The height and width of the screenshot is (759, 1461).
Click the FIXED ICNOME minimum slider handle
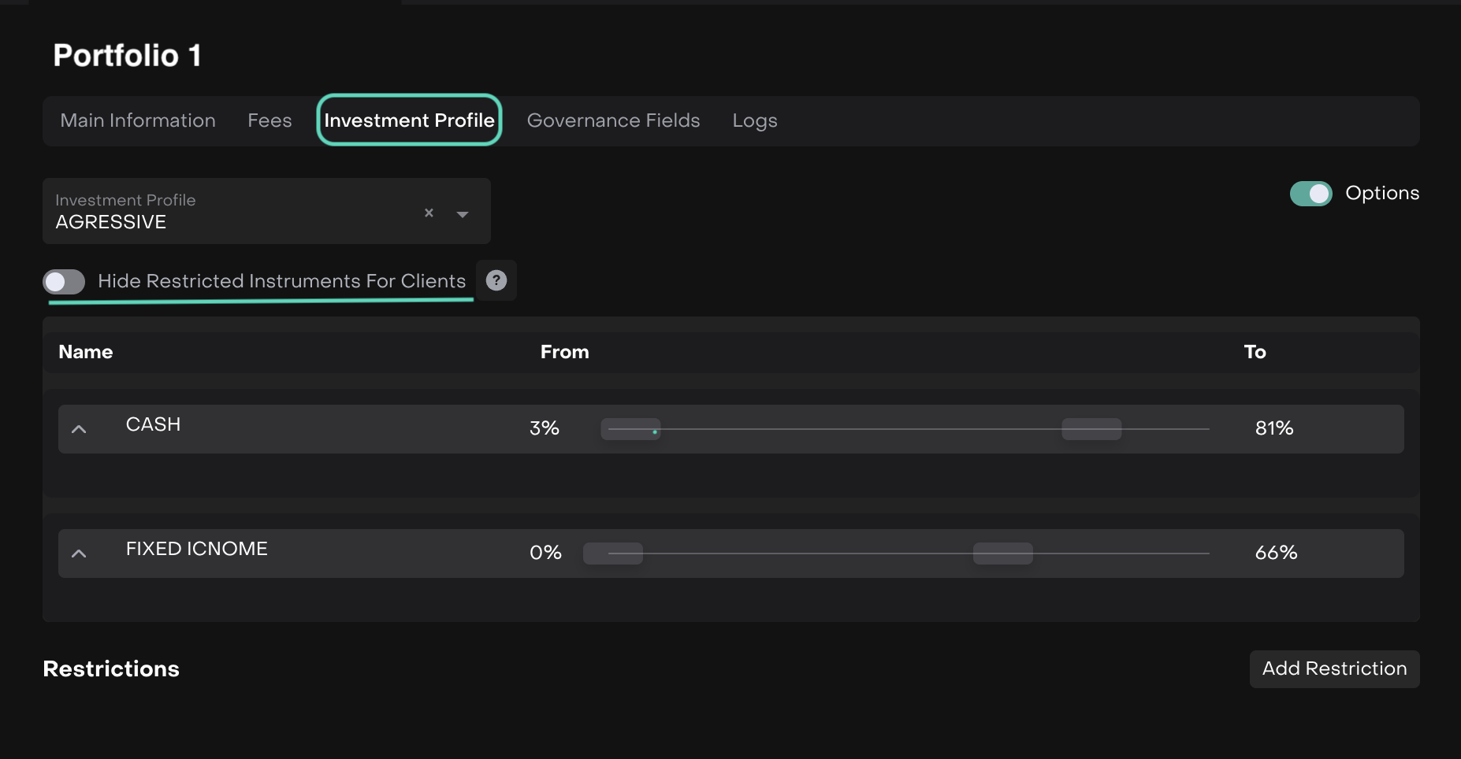coord(613,554)
